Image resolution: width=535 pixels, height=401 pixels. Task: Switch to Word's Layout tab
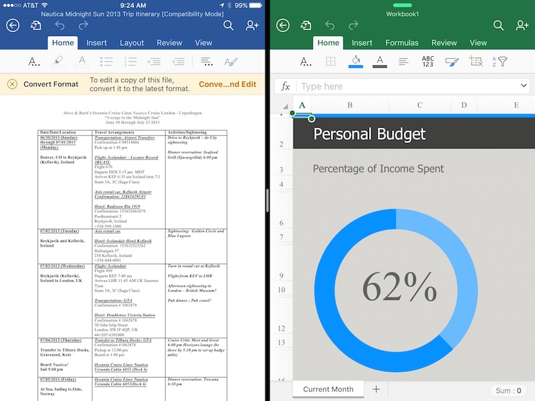click(132, 43)
